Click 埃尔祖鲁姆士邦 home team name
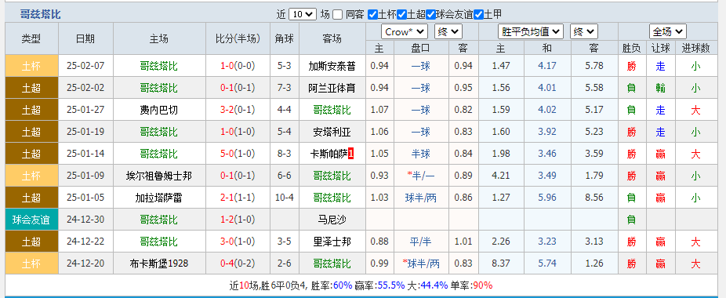726x298 pixels. [x=159, y=176]
